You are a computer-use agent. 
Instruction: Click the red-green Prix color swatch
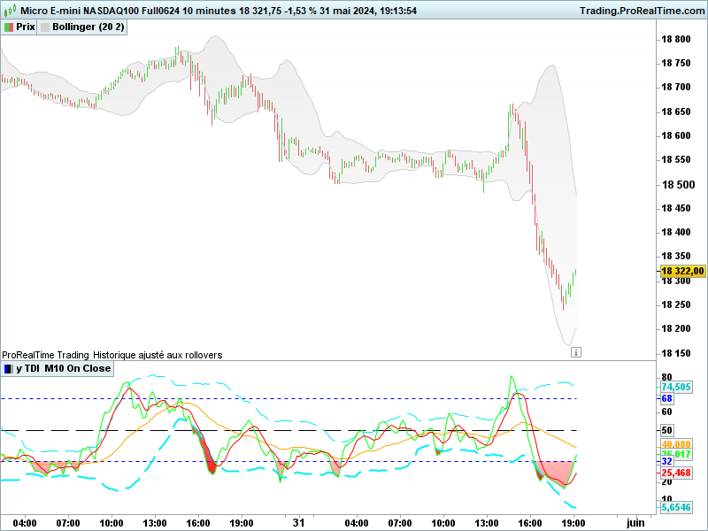click(x=9, y=27)
